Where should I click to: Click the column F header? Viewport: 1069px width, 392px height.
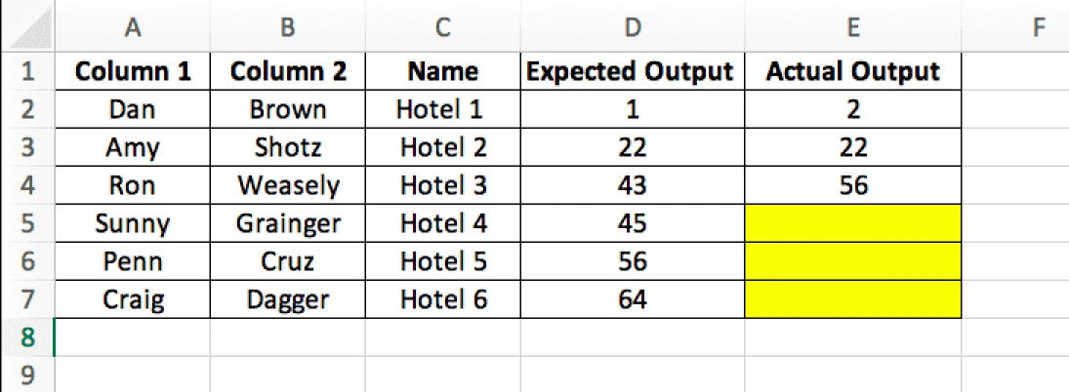coord(1037,29)
